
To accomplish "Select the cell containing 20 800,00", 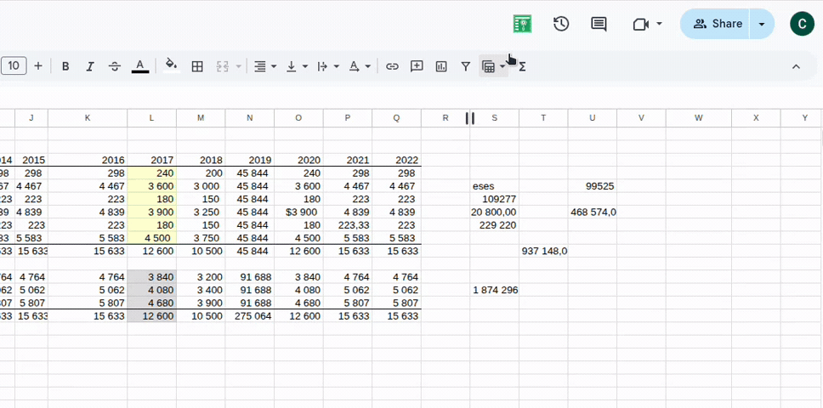I will 495,212.
